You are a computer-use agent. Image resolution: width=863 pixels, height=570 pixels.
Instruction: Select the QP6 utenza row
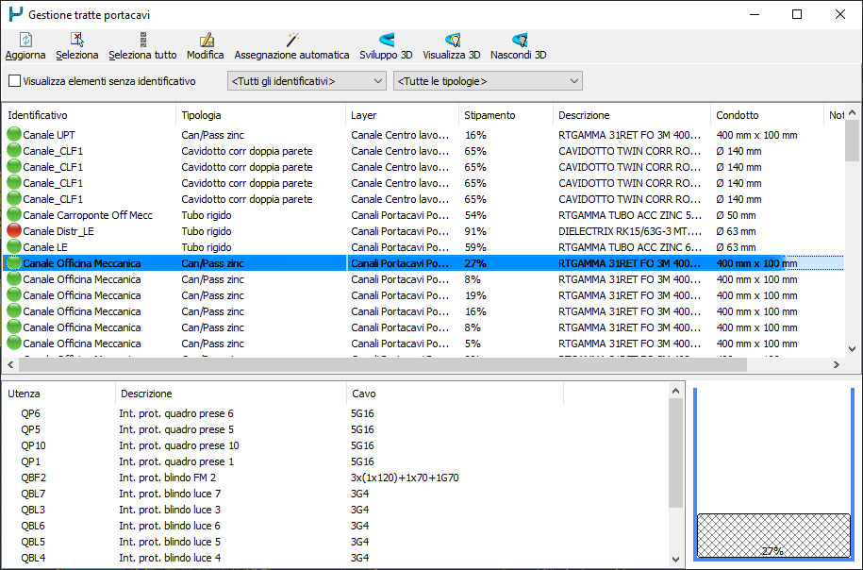336,413
